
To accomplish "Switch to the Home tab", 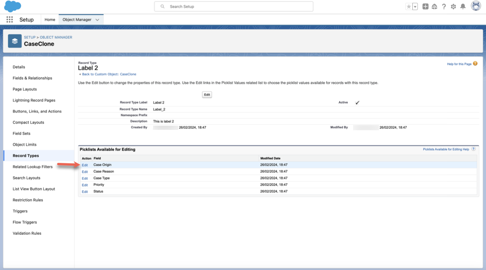I will 50,20.
